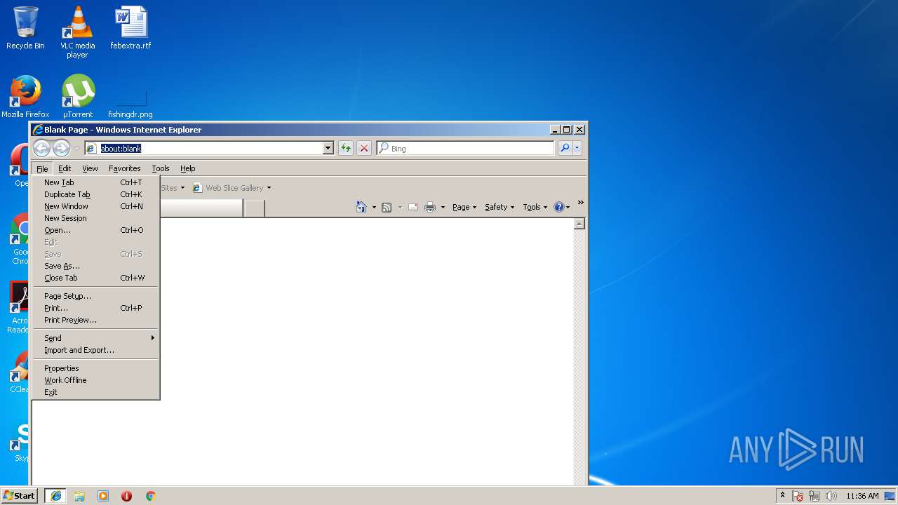Choose Exit from File menu

coord(95,392)
